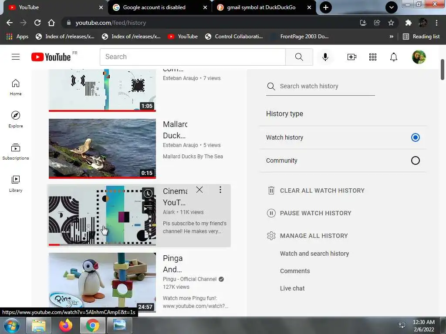Open a new tab with the plus button

click(x=326, y=7)
